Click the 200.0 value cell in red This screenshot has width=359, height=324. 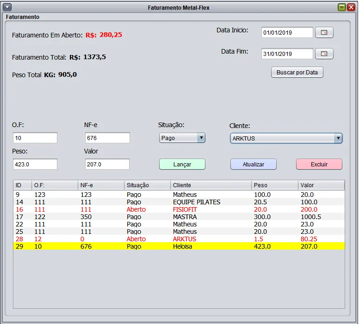coord(321,209)
